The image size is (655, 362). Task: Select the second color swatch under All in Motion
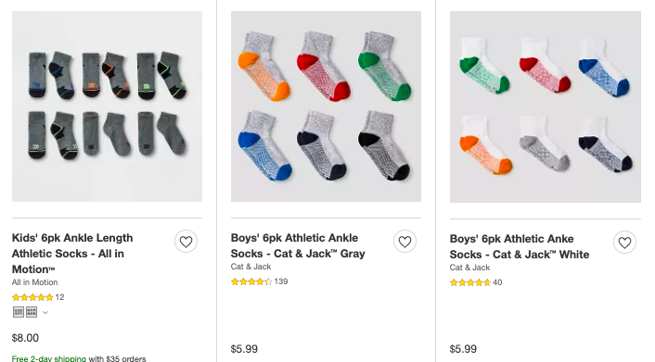click(32, 312)
